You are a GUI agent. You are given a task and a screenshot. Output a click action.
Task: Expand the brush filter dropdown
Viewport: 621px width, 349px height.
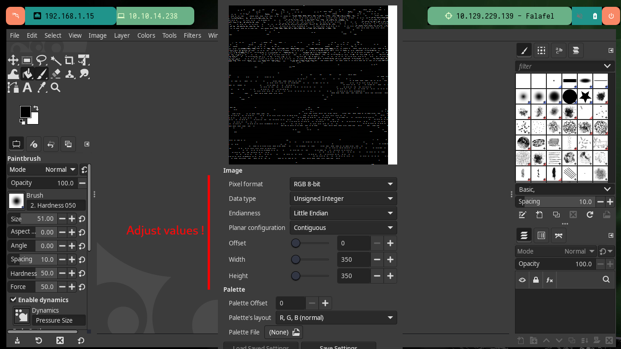(x=607, y=66)
